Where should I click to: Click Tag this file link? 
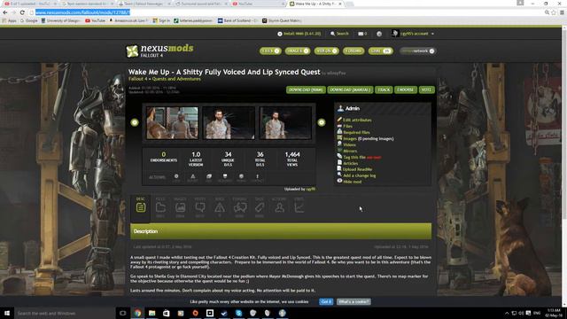pyautogui.click(x=354, y=158)
